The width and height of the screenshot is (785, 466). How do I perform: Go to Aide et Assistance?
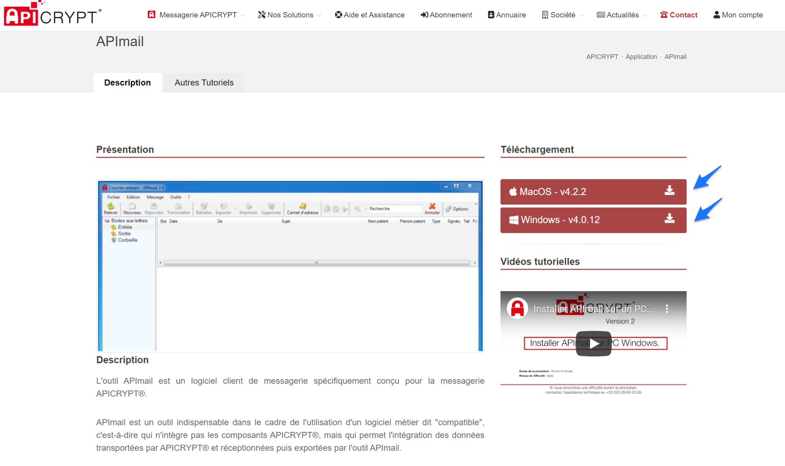point(369,15)
